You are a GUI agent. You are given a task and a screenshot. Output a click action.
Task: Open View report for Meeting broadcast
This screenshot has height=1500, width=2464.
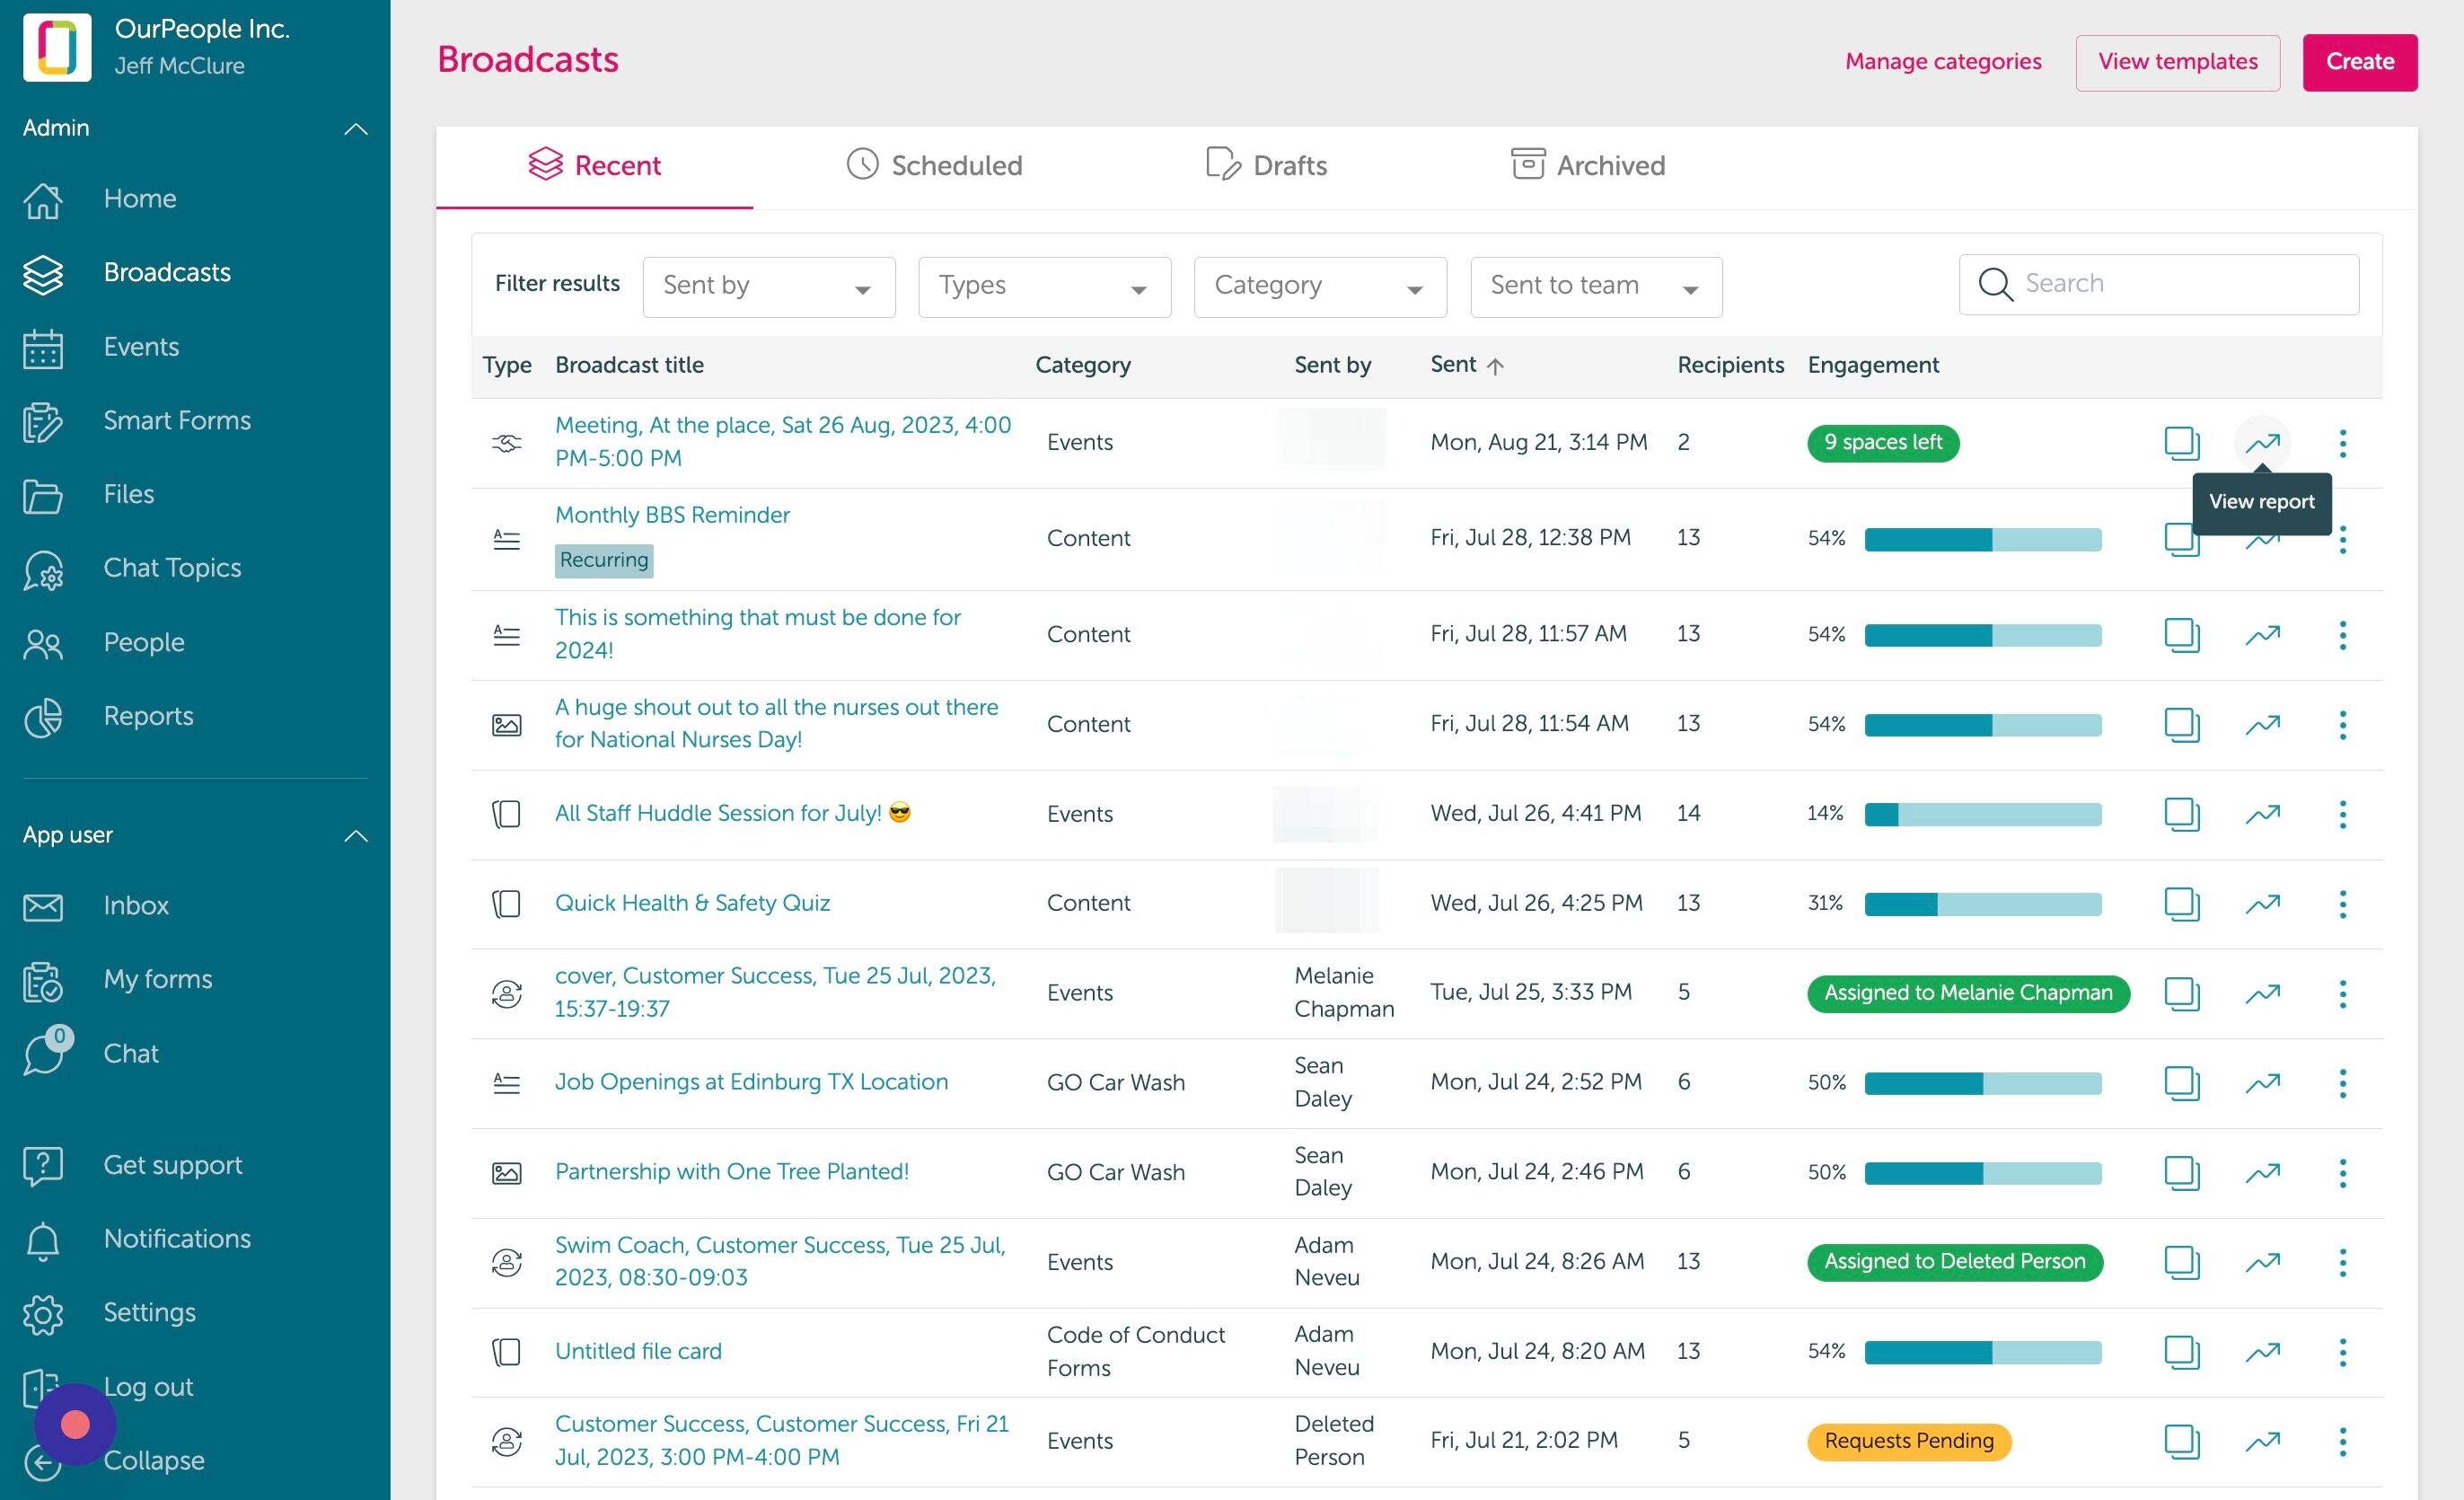coord(2262,443)
